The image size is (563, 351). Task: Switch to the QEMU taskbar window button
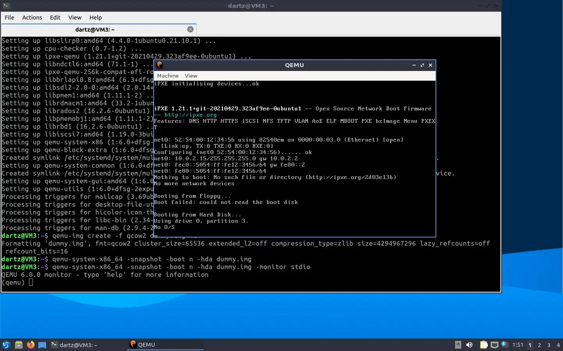coord(165,345)
